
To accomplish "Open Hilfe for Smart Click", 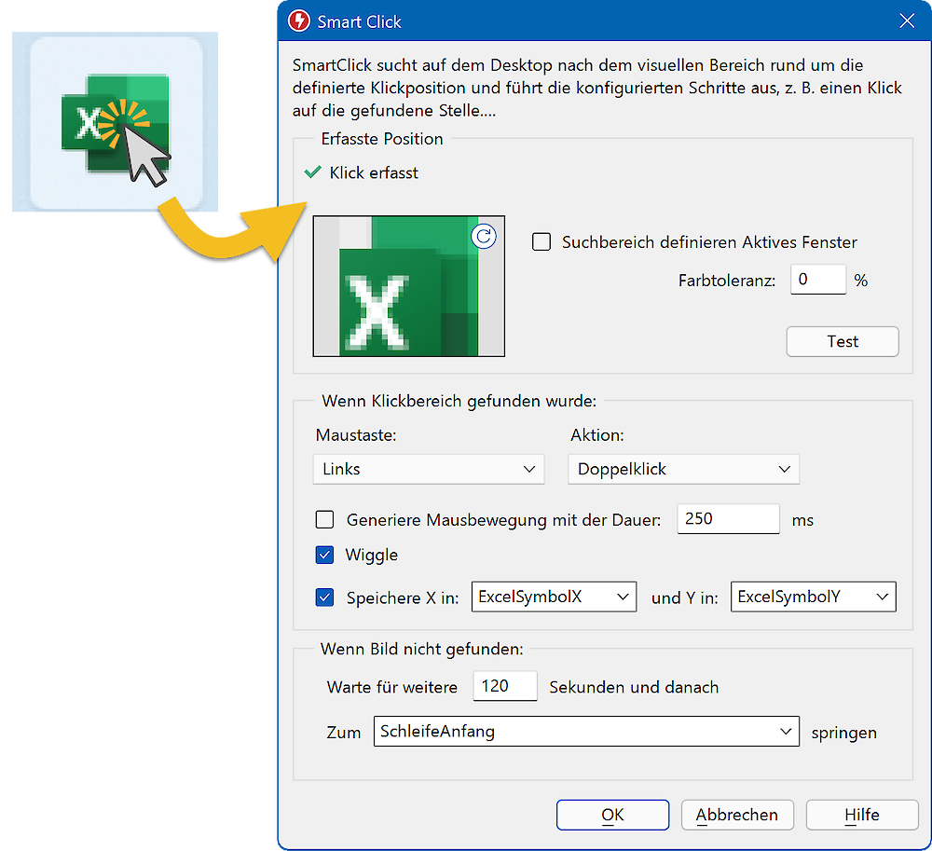I will point(862,815).
